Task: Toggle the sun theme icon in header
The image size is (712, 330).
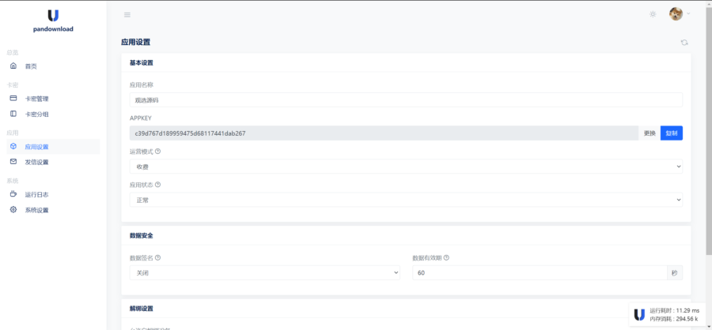Action: click(653, 14)
